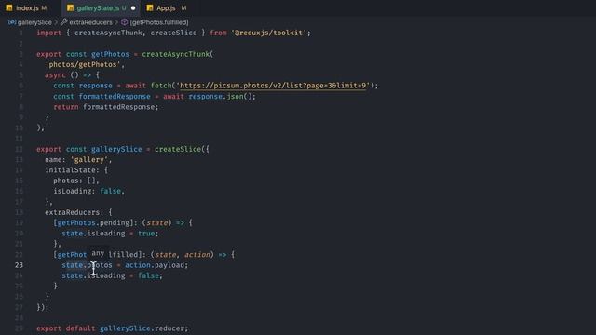Click 'photos: [],' in initialState

(x=76, y=181)
